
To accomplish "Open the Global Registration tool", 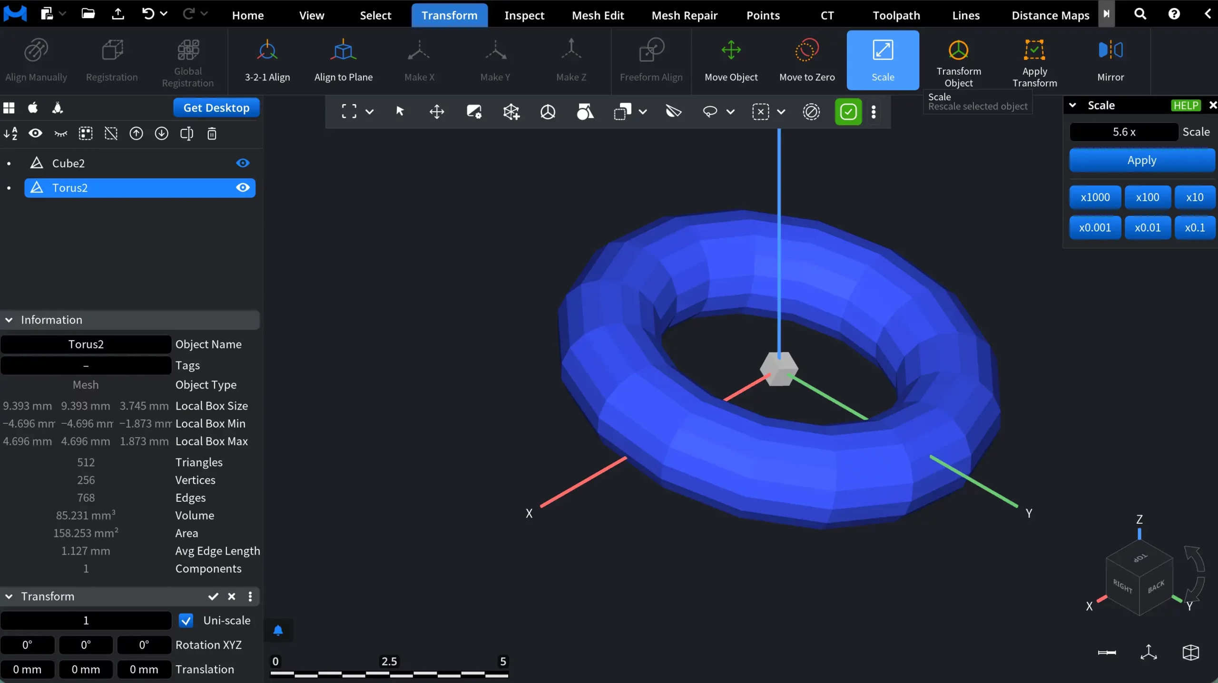I will point(187,61).
